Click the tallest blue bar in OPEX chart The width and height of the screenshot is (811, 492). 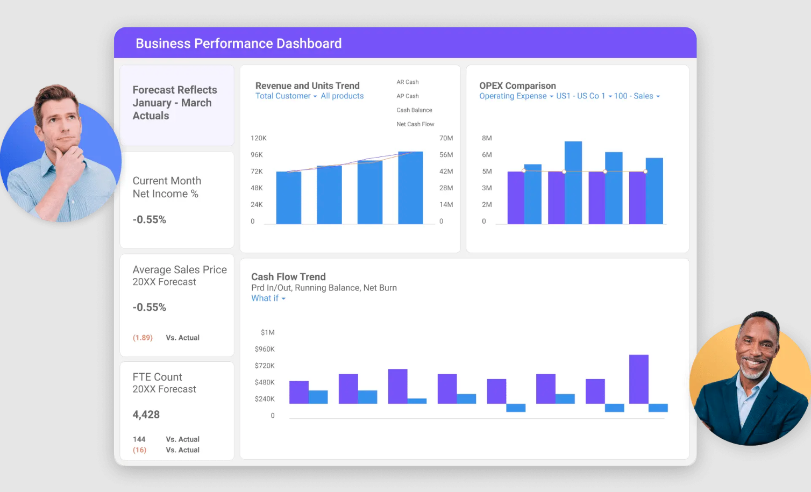click(573, 182)
